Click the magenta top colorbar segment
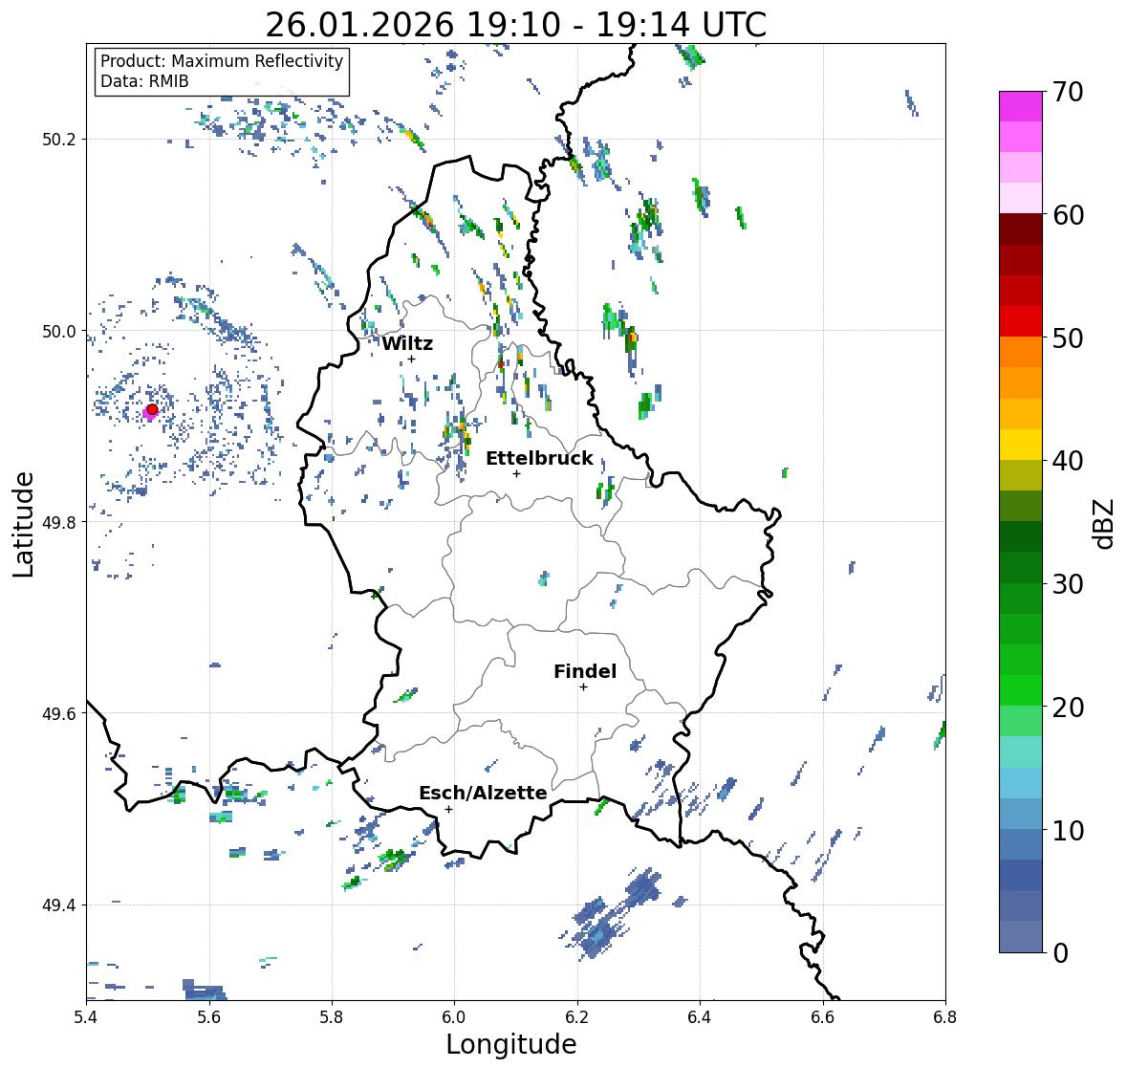 (1021, 106)
